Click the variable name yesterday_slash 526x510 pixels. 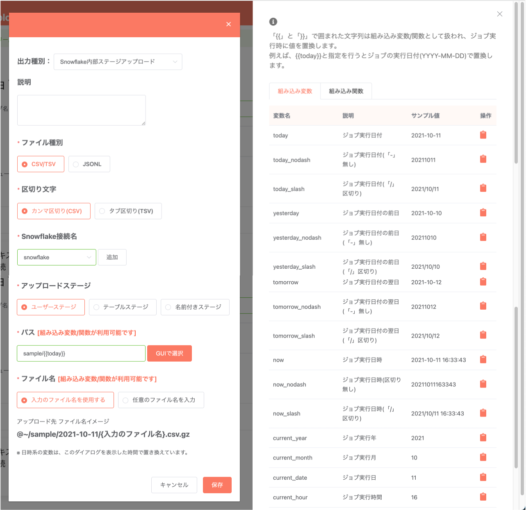(294, 267)
